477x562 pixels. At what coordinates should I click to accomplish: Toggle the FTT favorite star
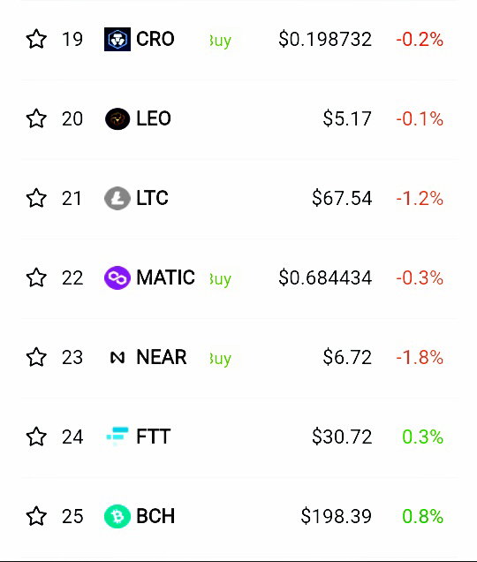[36, 437]
